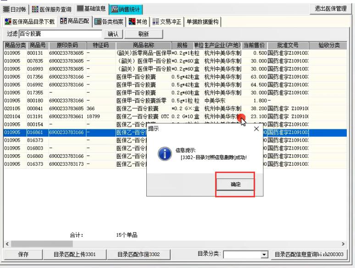Click the 目录匹配信息查询bizh200303 button
355x268 pixels.
tap(309, 254)
